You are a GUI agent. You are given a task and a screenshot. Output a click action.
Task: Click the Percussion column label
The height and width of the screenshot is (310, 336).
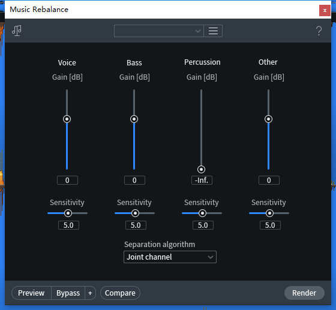coord(202,62)
